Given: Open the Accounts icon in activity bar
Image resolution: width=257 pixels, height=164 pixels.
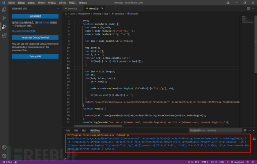Looking at the screenshot, I should pyautogui.click(x=4, y=147).
